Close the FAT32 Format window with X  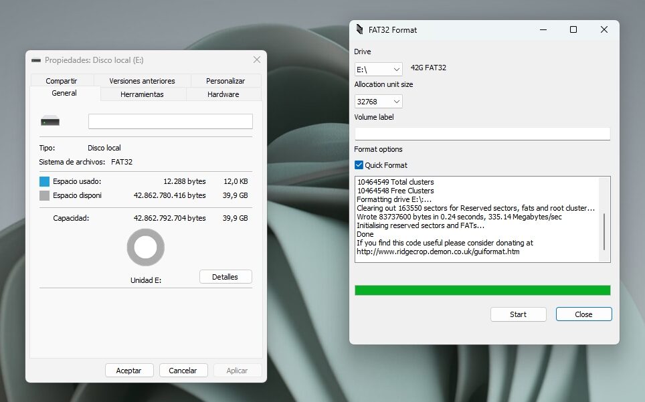click(x=604, y=29)
